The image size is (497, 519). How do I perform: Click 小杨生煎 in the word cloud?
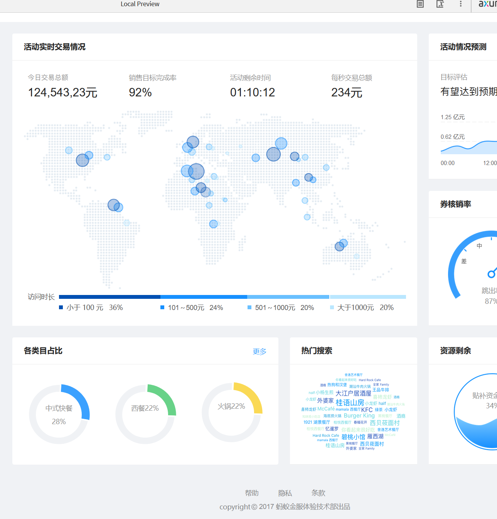click(x=325, y=393)
